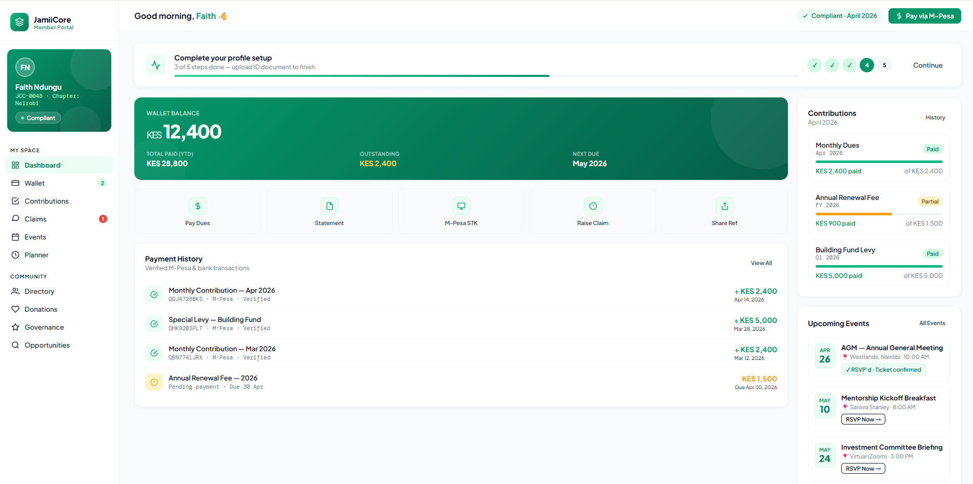Click the Raise Claim icon
The height and width of the screenshot is (484, 973).
[593, 206]
